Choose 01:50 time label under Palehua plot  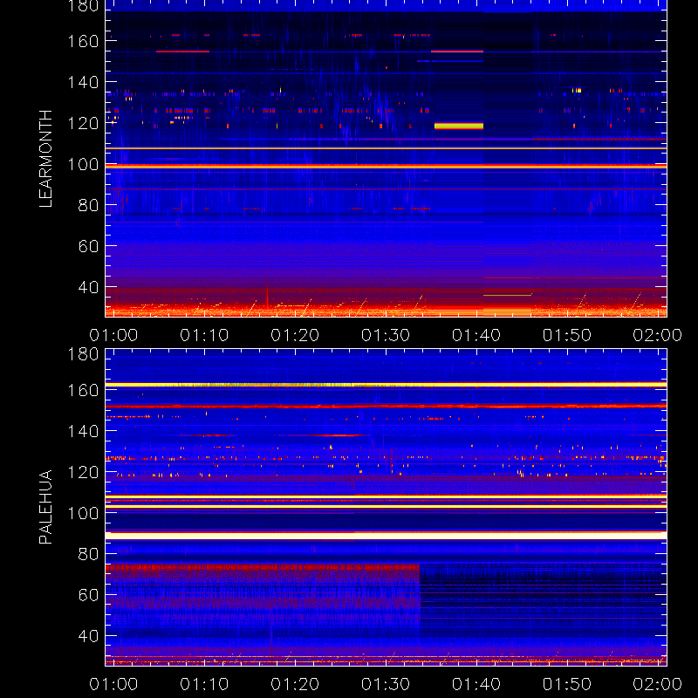coord(567,684)
